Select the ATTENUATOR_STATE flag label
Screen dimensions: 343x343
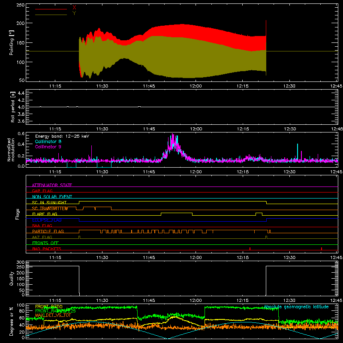[52, 185]
